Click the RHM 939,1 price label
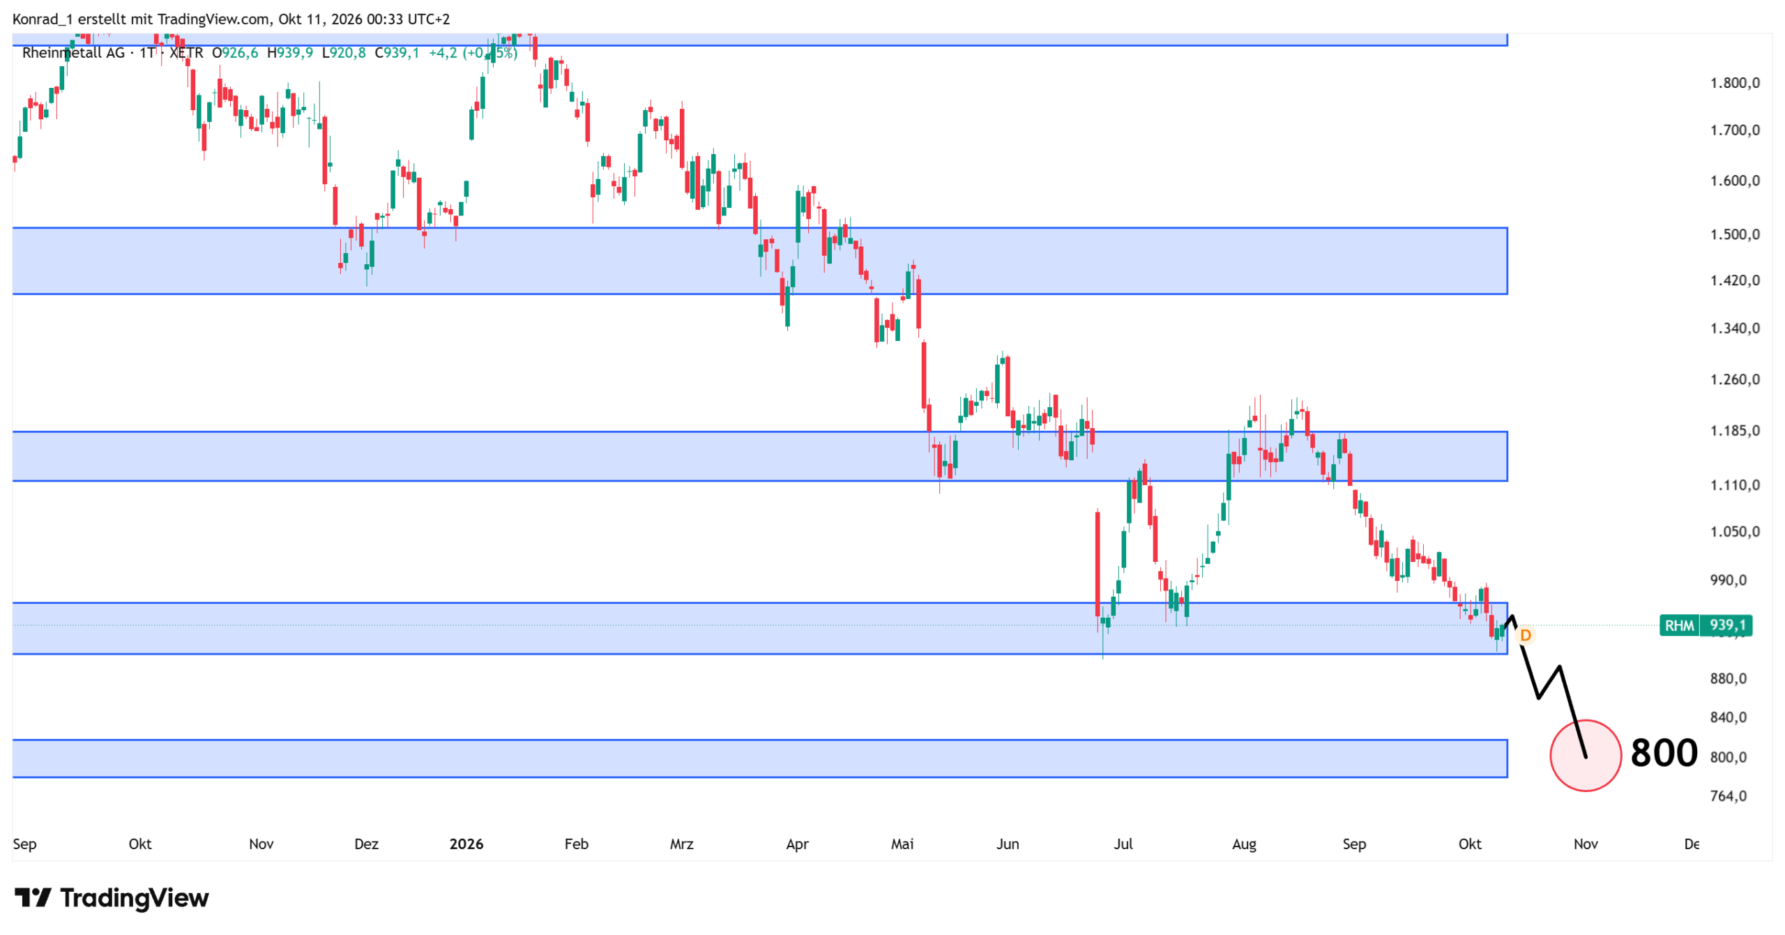This screenshot has width=1785, height=935. (x=1706, y=625)
